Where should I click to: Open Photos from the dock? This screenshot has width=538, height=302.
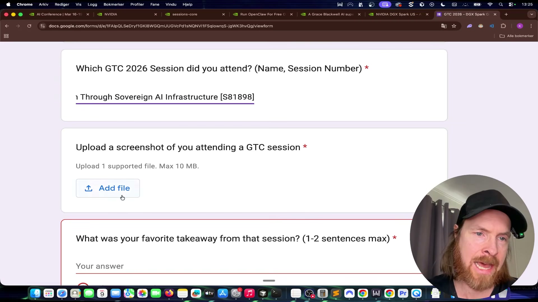click(x=142, y=293)
